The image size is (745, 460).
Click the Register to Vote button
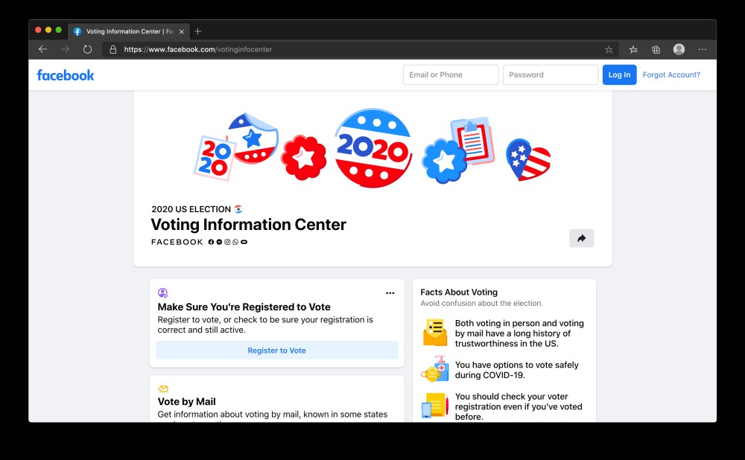(x=277, y=351)
